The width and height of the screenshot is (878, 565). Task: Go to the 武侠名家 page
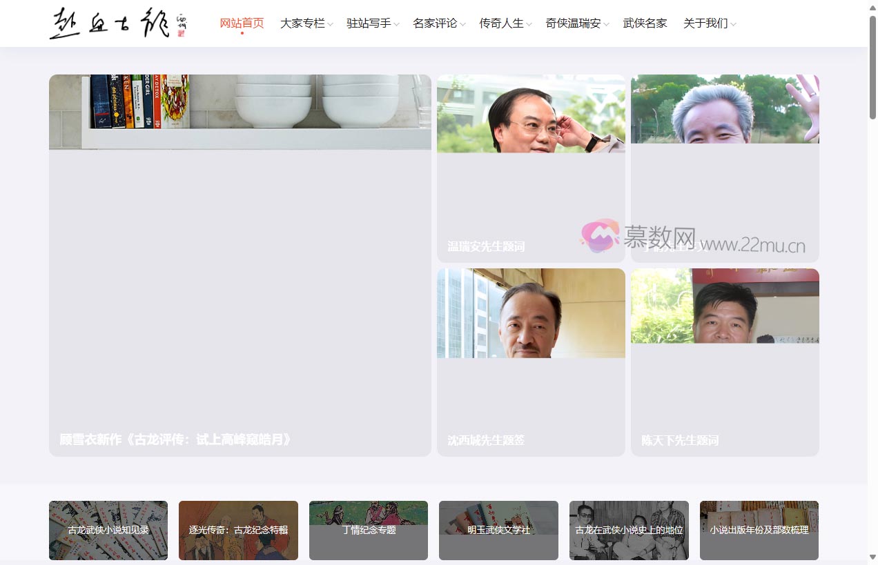[x=645, y=23]
